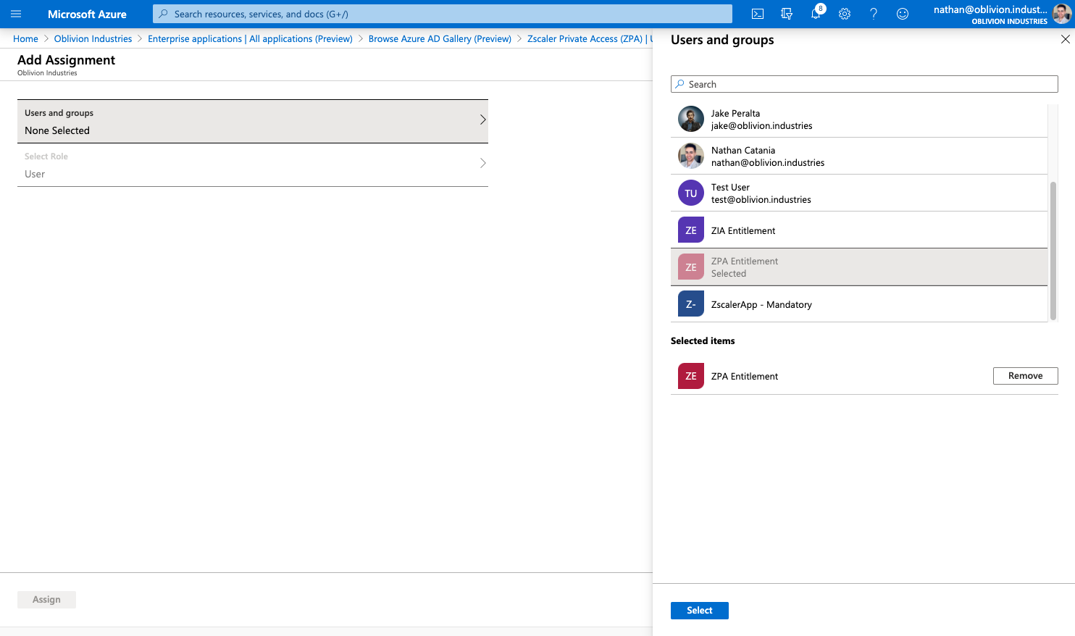This screenshot has height=636, width=1075.
Task: Click the account avatar in the top right
Action: pos(1061,14)
